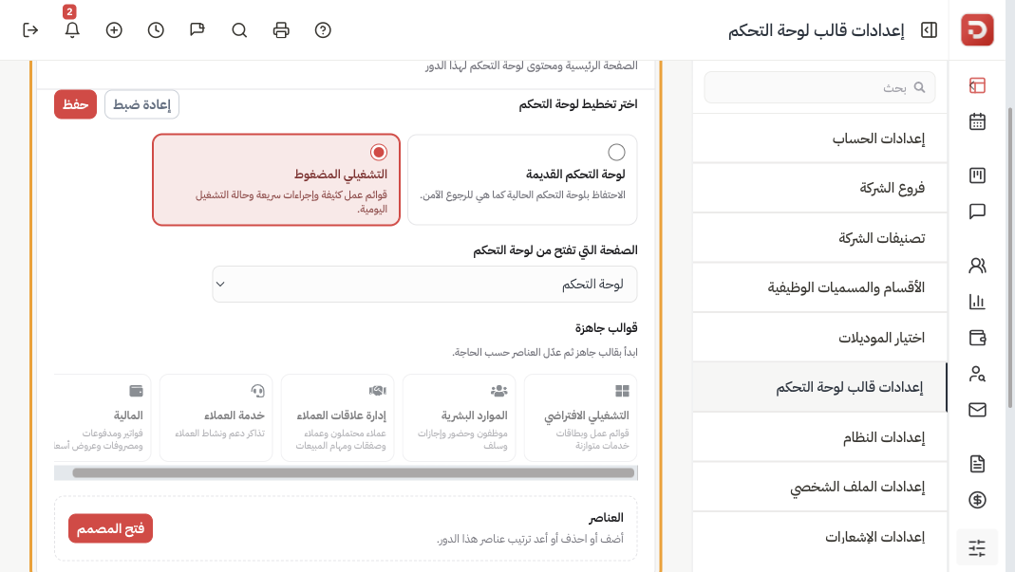Click the flag icon in top bar

click(197, 29)
